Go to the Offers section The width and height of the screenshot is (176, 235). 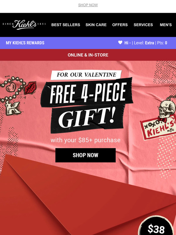[x=120, y=25]
